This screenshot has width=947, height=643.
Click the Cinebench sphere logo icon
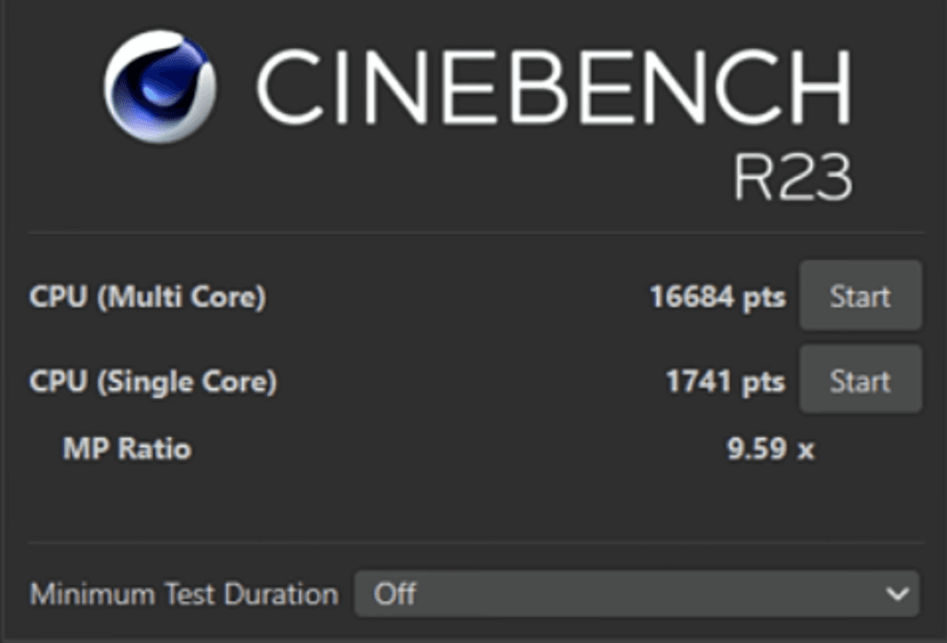click(160, 86)
